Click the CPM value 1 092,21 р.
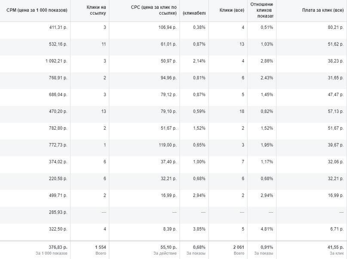The width and height of the screenshot is (347, 259). coord(56,61)
